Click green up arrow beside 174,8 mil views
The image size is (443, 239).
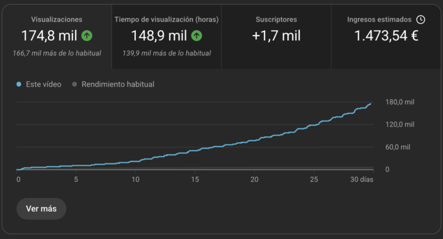87,36
